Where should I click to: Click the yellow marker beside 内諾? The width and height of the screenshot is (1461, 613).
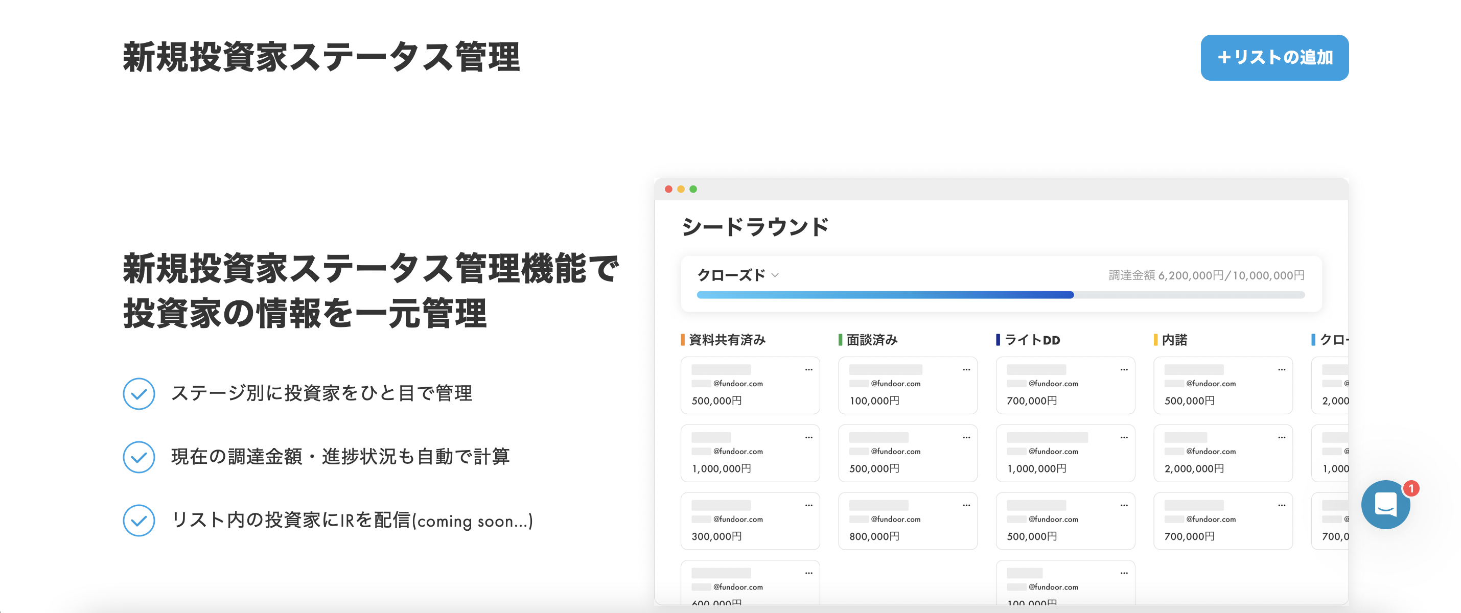1155,340
